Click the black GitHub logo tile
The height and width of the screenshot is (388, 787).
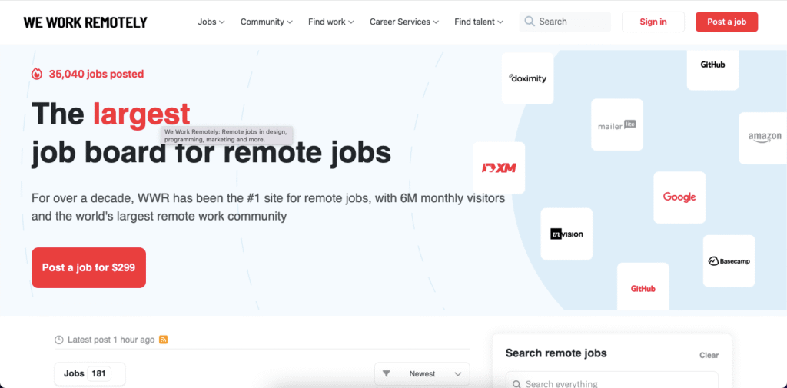tap(712, 69)
